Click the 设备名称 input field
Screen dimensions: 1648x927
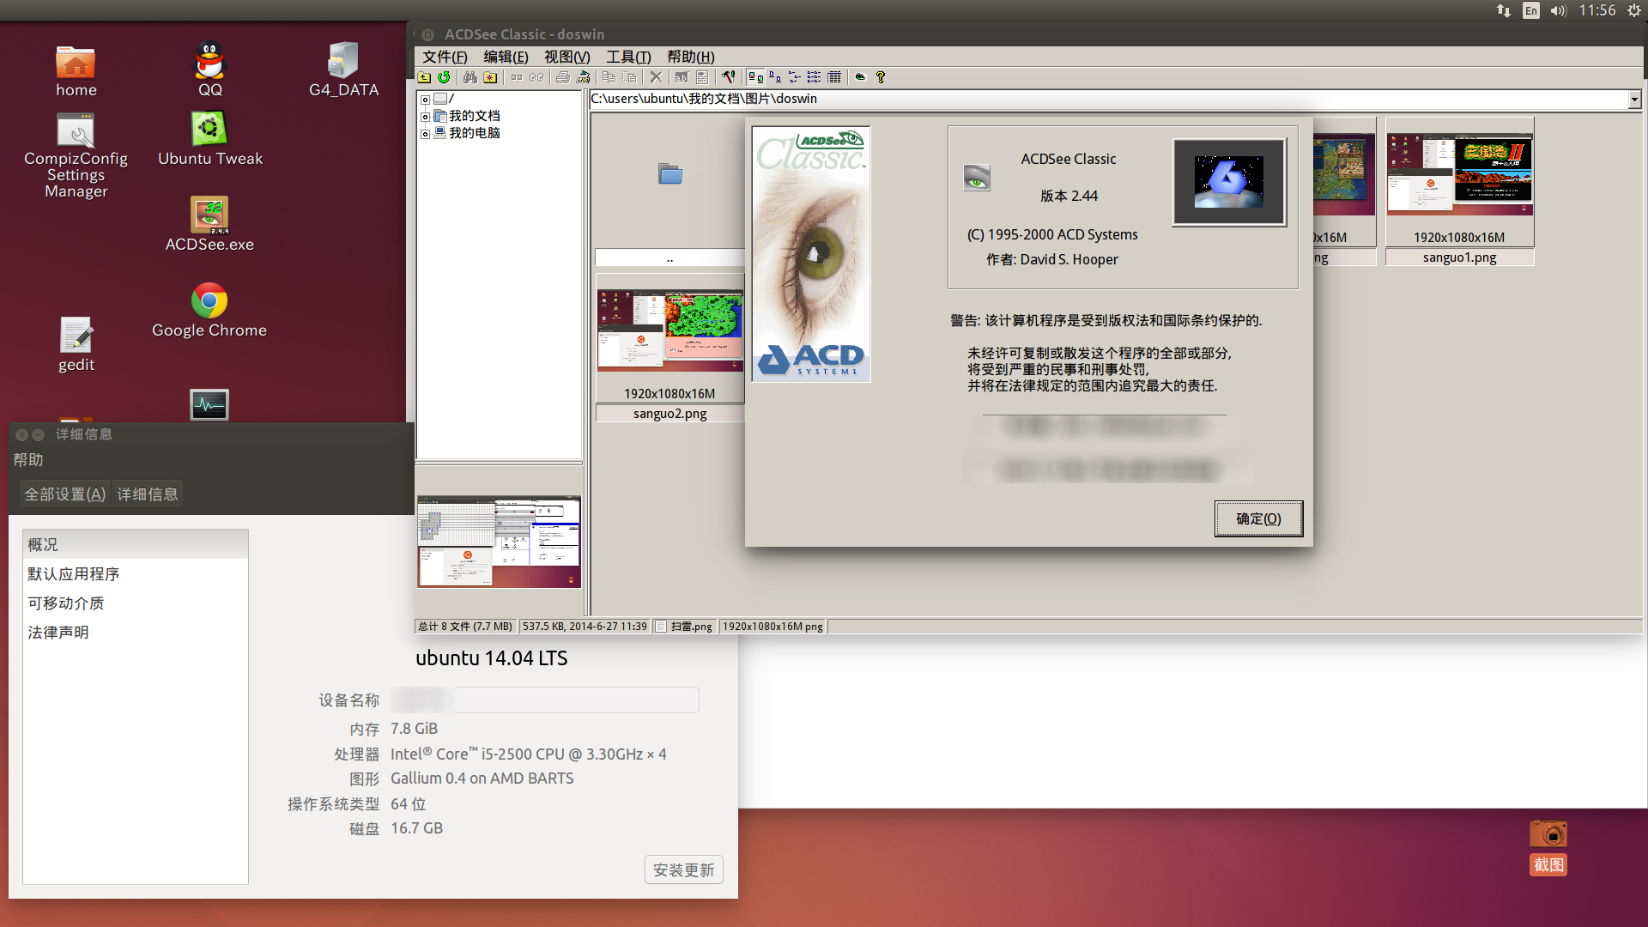click(545, 700)
